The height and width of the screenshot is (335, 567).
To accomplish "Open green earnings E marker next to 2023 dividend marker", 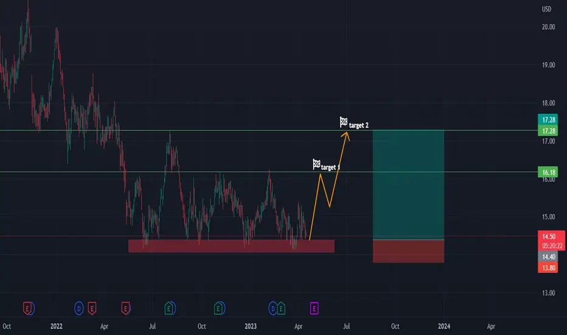I will pos(281,309).
